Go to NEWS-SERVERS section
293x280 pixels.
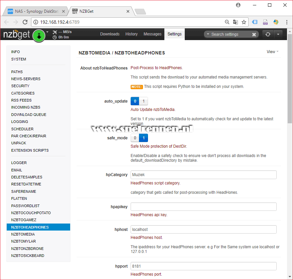click(26, 79)
